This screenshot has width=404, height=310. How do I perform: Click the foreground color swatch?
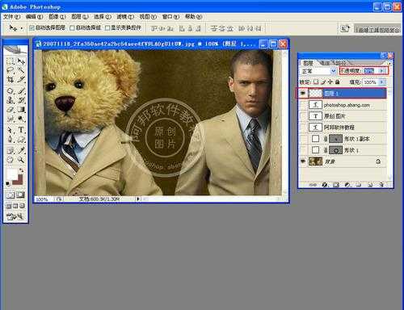tap(11, 174)
